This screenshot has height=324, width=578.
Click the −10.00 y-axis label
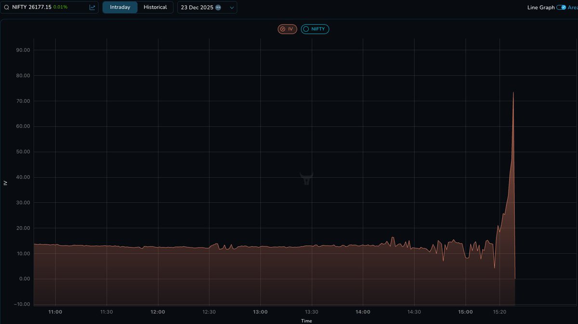(22, 304)
